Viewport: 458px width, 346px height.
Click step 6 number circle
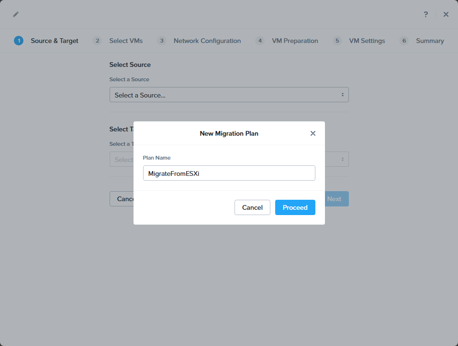pos(404,41)
